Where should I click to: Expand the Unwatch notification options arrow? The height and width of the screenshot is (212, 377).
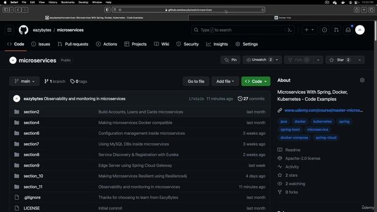277,60
